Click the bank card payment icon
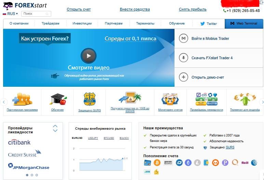The image size is (264, 180). 148,163
